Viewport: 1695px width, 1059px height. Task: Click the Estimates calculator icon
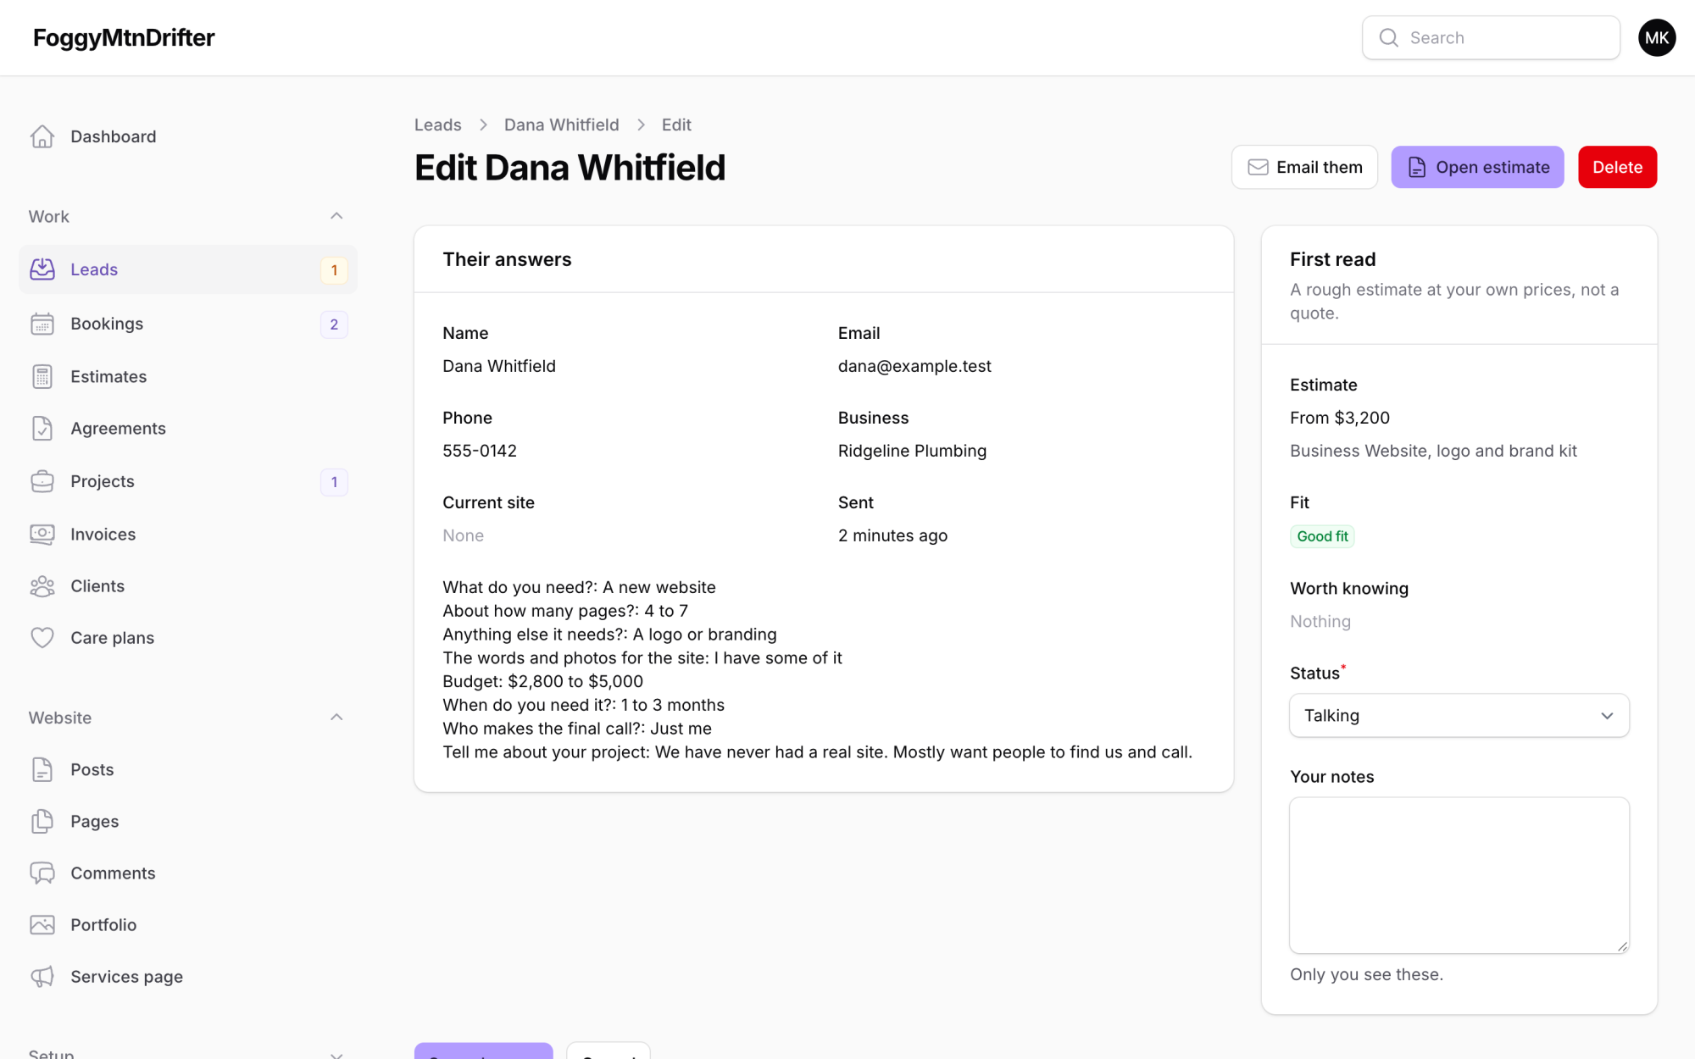[42, 376]
